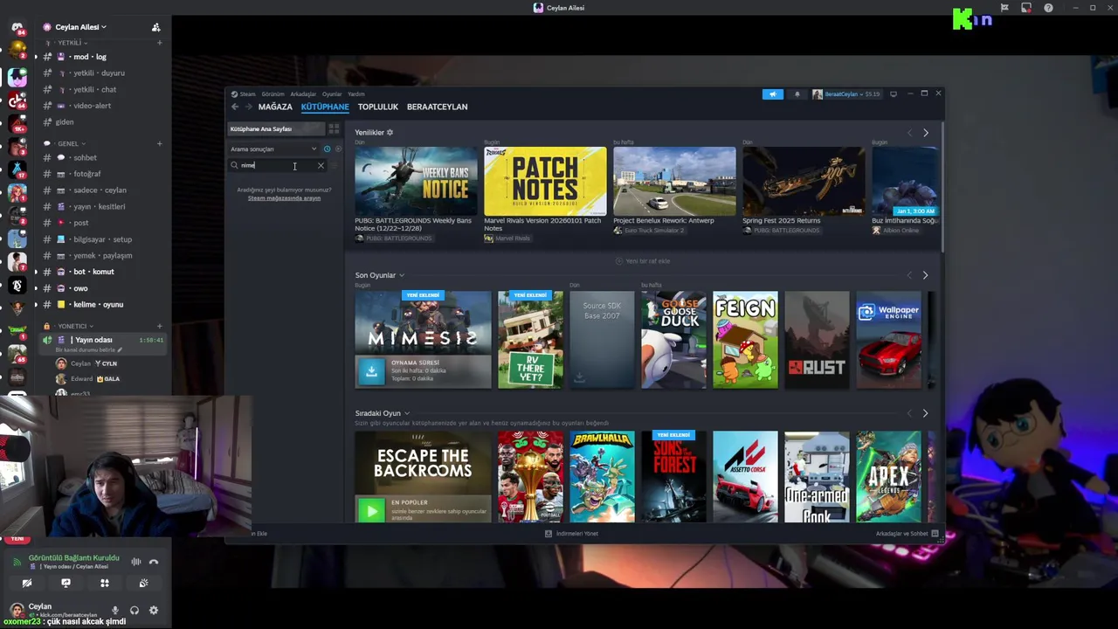Expand Son Oyunlar shelf dropdown
This screenshot has width=1118, height=629.
(x=402, y=276)
